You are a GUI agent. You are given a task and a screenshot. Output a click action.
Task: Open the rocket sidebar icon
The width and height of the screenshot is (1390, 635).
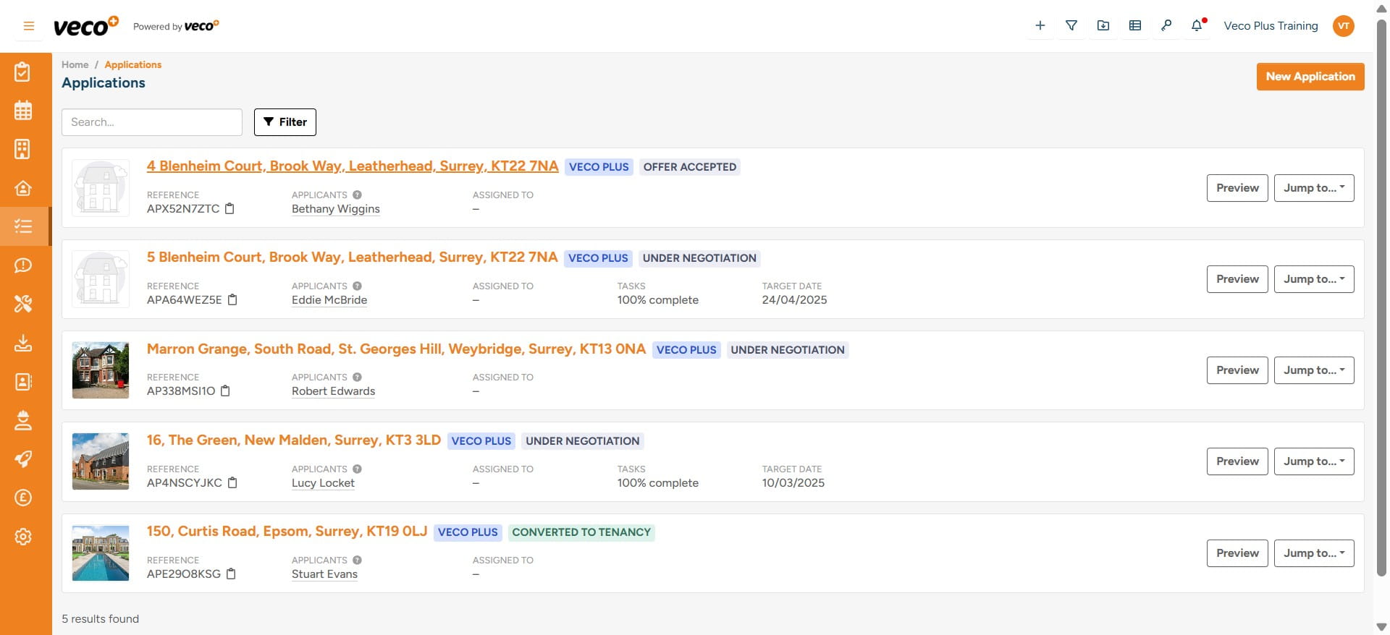coord(23,459)
